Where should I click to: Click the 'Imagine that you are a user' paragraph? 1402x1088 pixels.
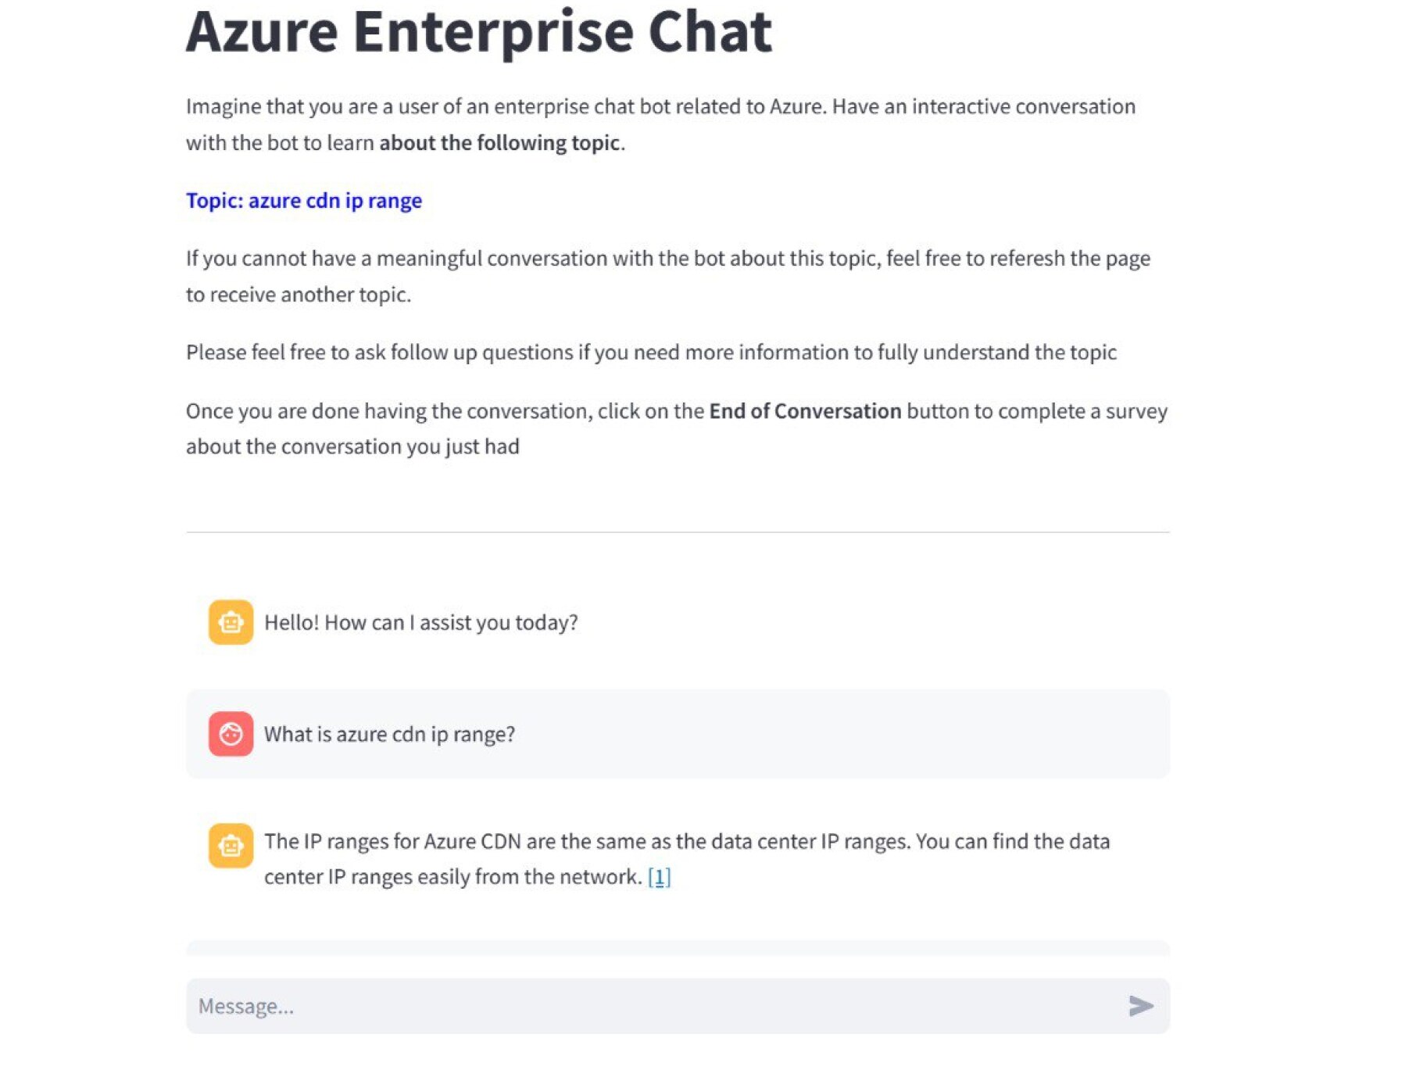pos(660,107)
